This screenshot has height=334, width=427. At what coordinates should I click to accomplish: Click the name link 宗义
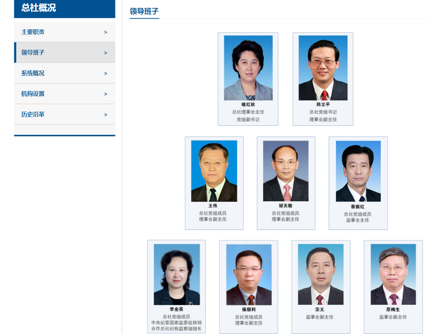coord(320,309)
